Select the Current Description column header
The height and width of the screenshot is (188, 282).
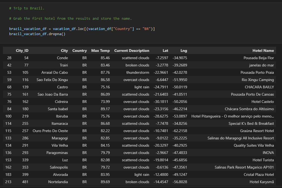coord(132,51)
